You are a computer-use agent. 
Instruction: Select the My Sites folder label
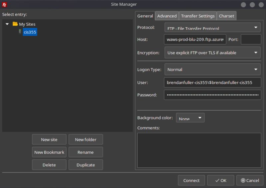tap(27, 24)
